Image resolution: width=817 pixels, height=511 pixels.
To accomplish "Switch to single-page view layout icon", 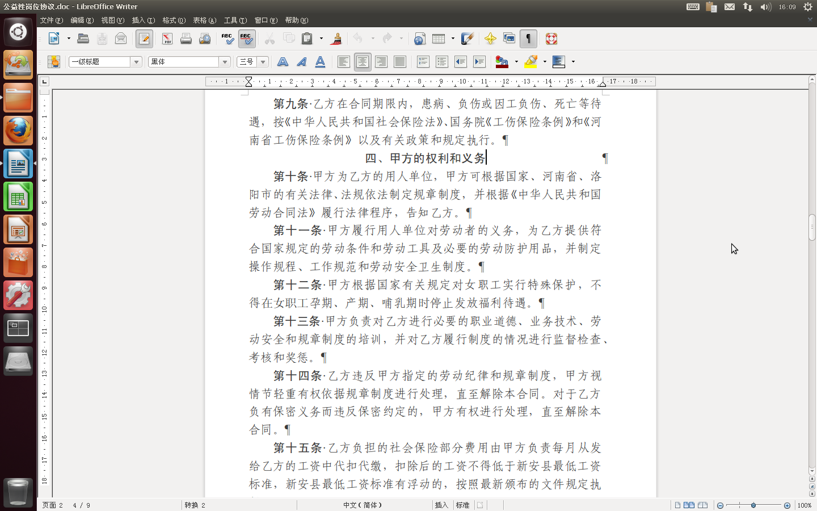I will (678, 505).
